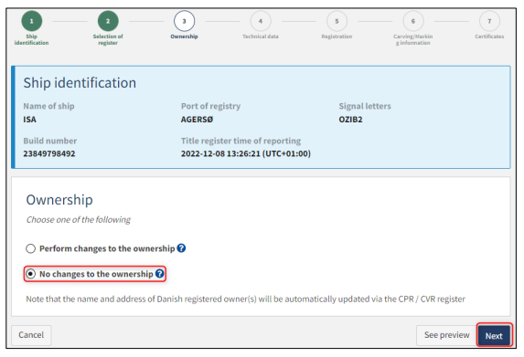The height and width of the screenshot is (357, 524).
Task: Click build number 23849798492
Action: [49, 153]
